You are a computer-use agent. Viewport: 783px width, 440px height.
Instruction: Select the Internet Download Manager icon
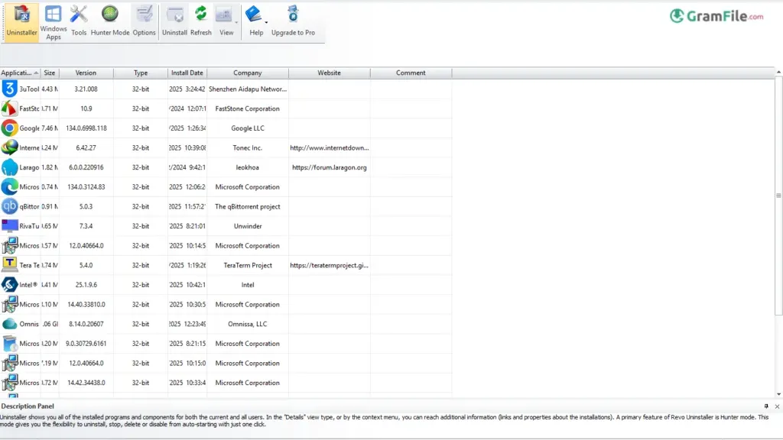pos(9,147)
